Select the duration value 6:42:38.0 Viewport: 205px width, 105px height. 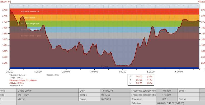(107, 99)
